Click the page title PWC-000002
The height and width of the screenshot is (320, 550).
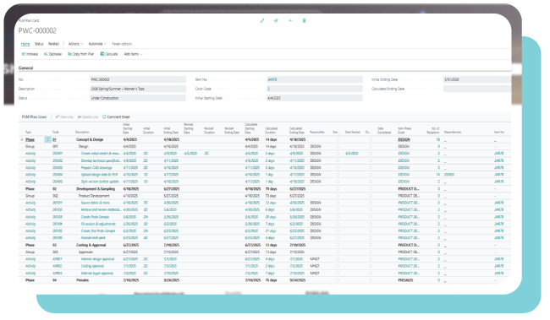(37, 30)
